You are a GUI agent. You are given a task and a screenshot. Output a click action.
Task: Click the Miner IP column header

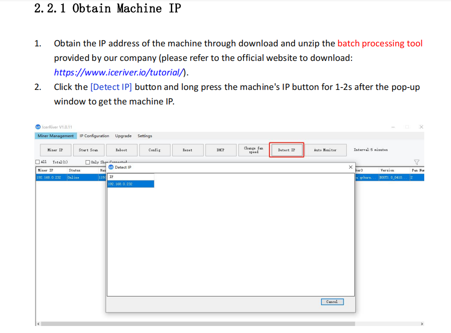[46, 170]
